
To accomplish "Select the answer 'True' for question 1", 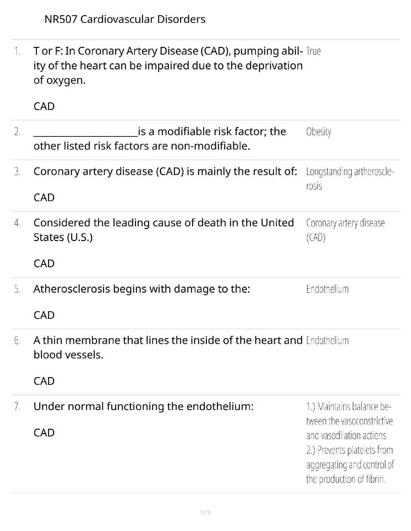I will 313,51.
